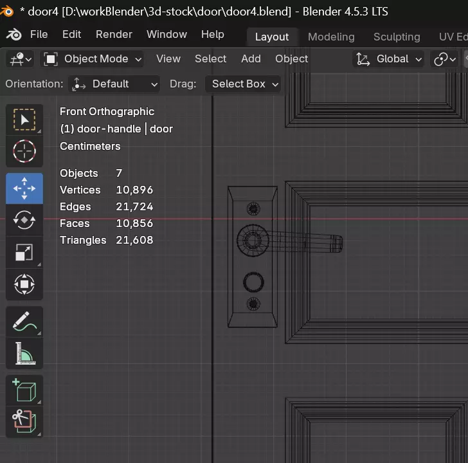Click the door4.blend window title text
The height and width of the screenshot is (463, 468).
[x=204, y=12]
